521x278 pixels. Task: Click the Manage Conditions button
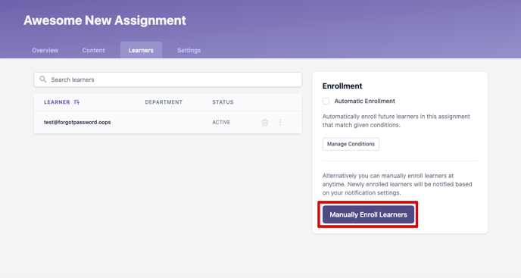(x=351, y=144)
